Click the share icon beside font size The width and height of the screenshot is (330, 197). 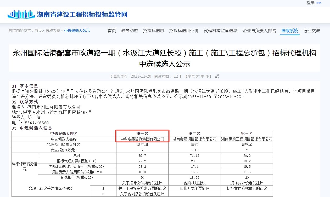[217, 77]
